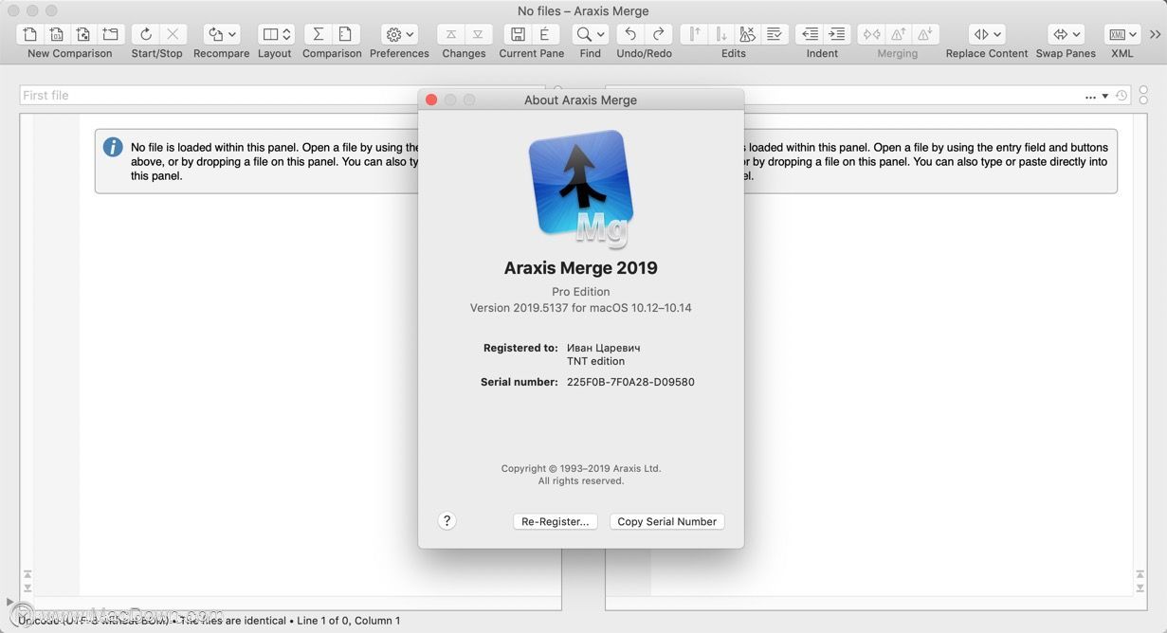Click the right edge jump-to-bottom marker icon
The width and height of the screenshot is (1167, 633).
click(x=1140, y=588)
